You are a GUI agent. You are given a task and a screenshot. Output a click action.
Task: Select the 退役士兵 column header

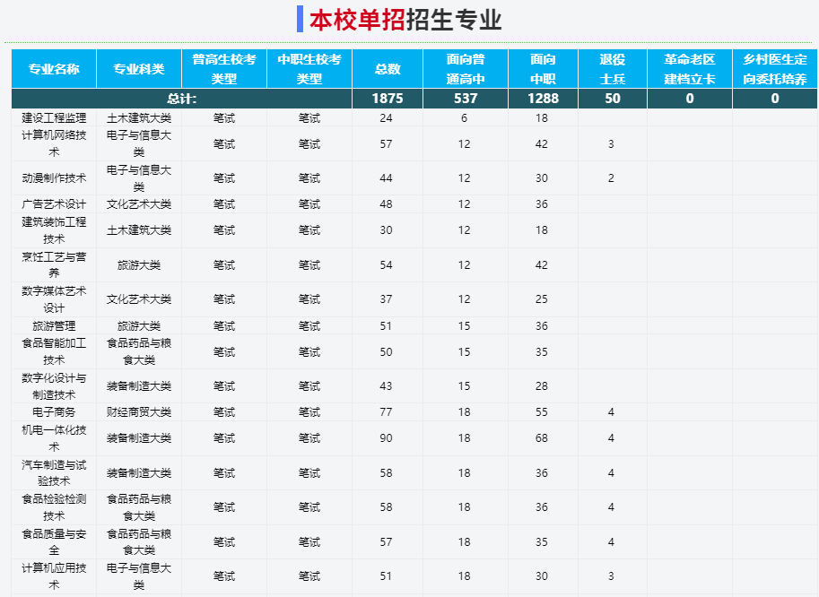coord(613,69)
